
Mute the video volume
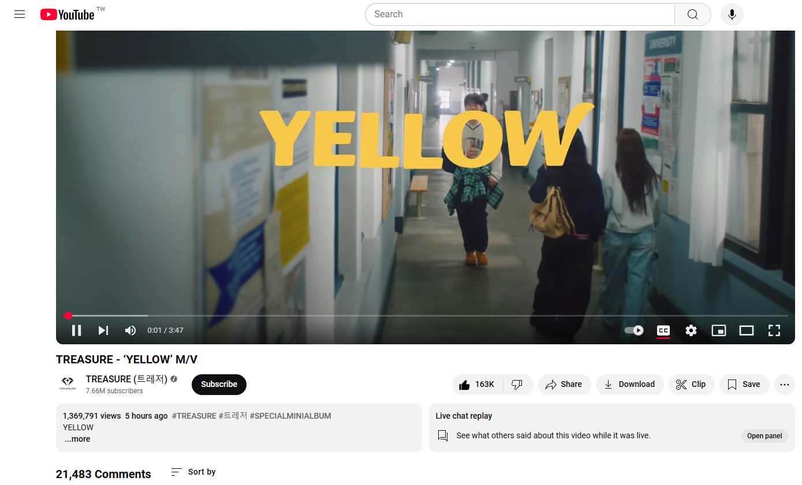130,330
